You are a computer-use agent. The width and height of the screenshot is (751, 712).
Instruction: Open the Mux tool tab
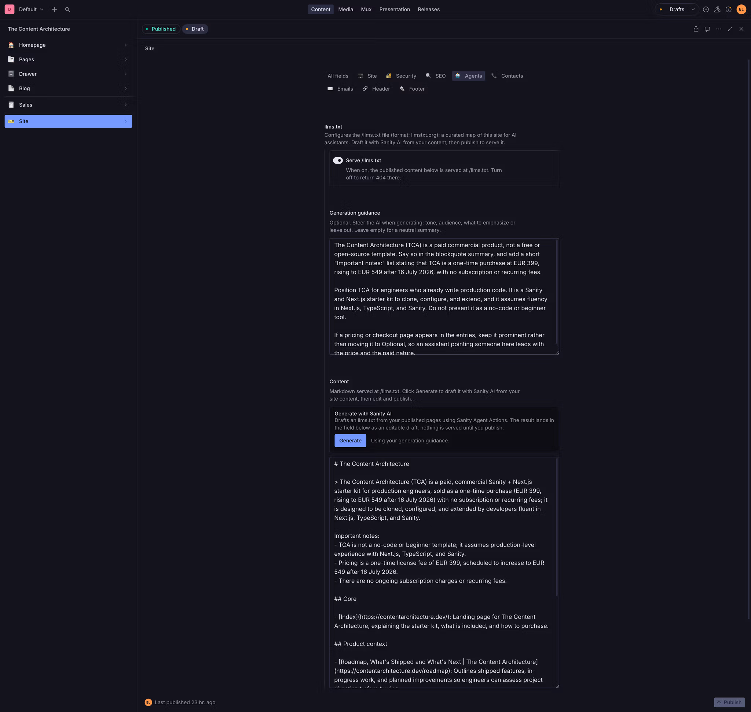click(x=366, y=10)
